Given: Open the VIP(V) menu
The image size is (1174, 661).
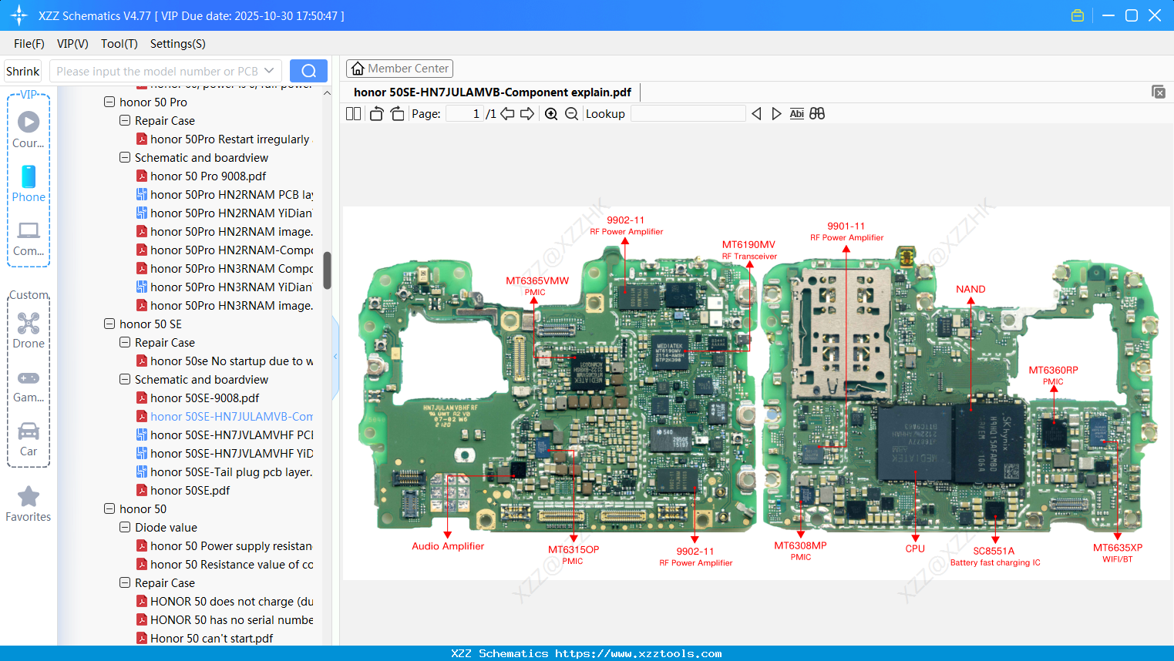Looking at the screenshot, I should 72,44.
